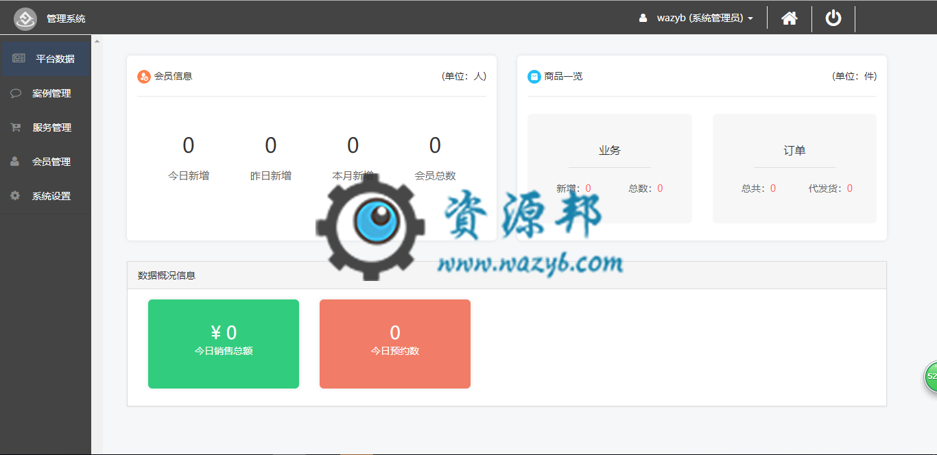
Task: Select 平台数据 in the sidebar
Action: click(x=45, y=59)
